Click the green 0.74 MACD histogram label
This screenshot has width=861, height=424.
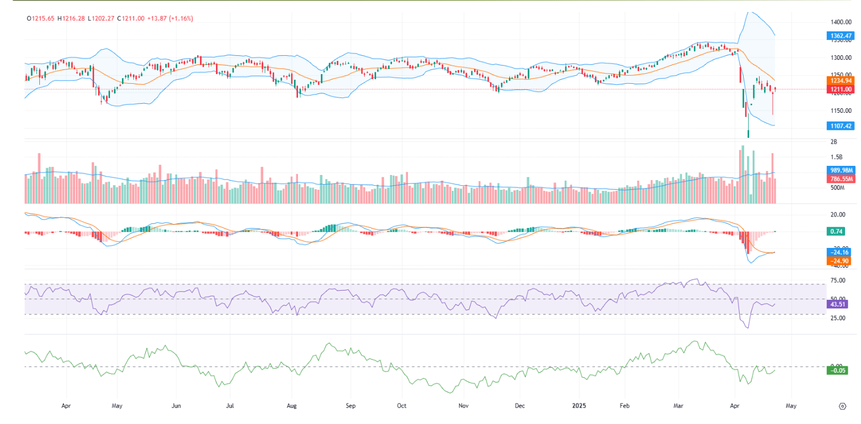837,231
